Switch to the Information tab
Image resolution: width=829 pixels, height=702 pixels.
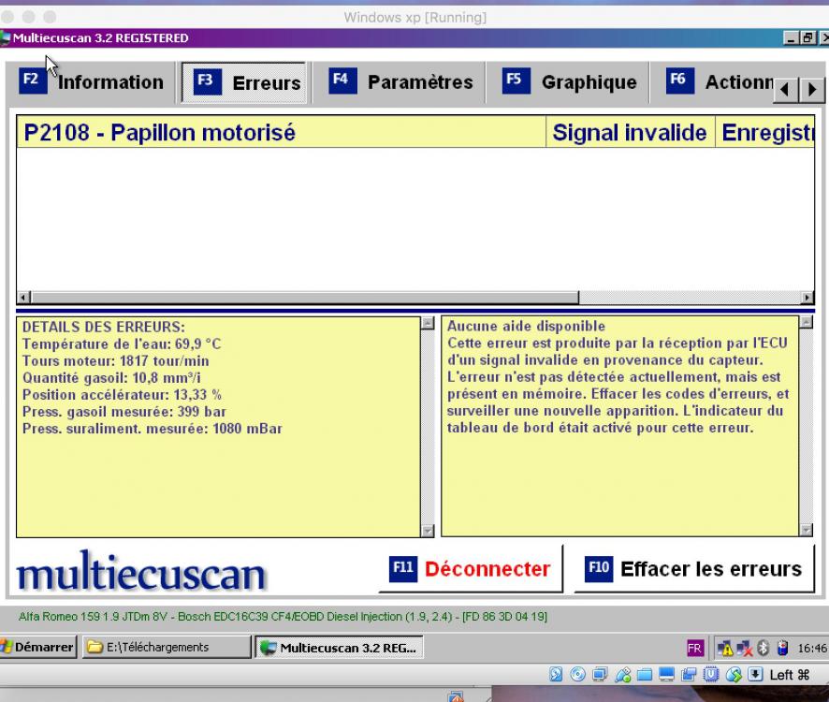91,82
